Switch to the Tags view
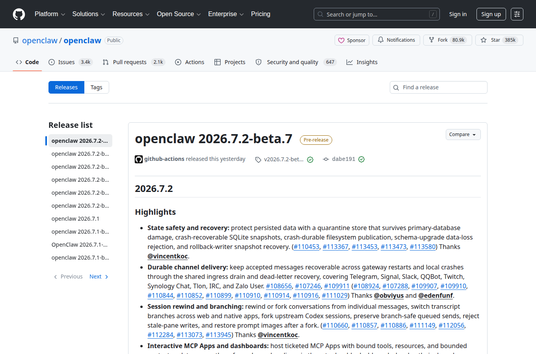The width and height of the screenshot is (536, 354). [97, 87]
